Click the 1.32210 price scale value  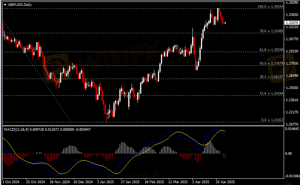292,27
